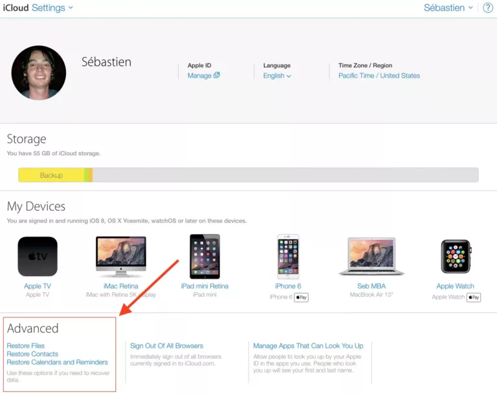Click the iPad mini Retina name link
This screenshot has height=395, width=497.
coord(204,286)
